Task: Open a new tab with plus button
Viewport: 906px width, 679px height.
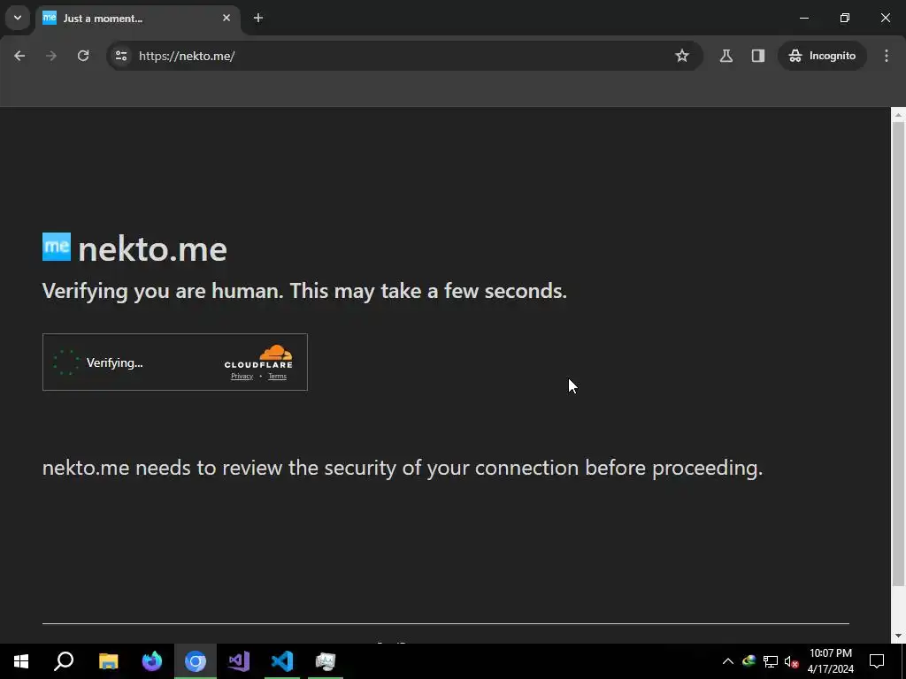Action: (x=258, y=18)
